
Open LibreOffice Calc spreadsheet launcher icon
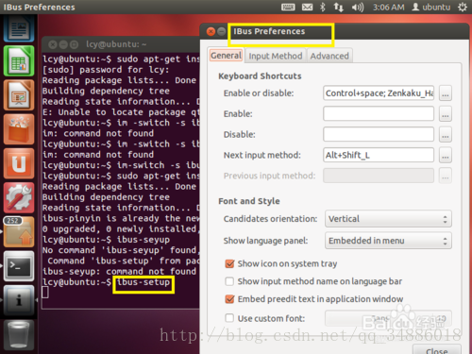pos(19,61)
